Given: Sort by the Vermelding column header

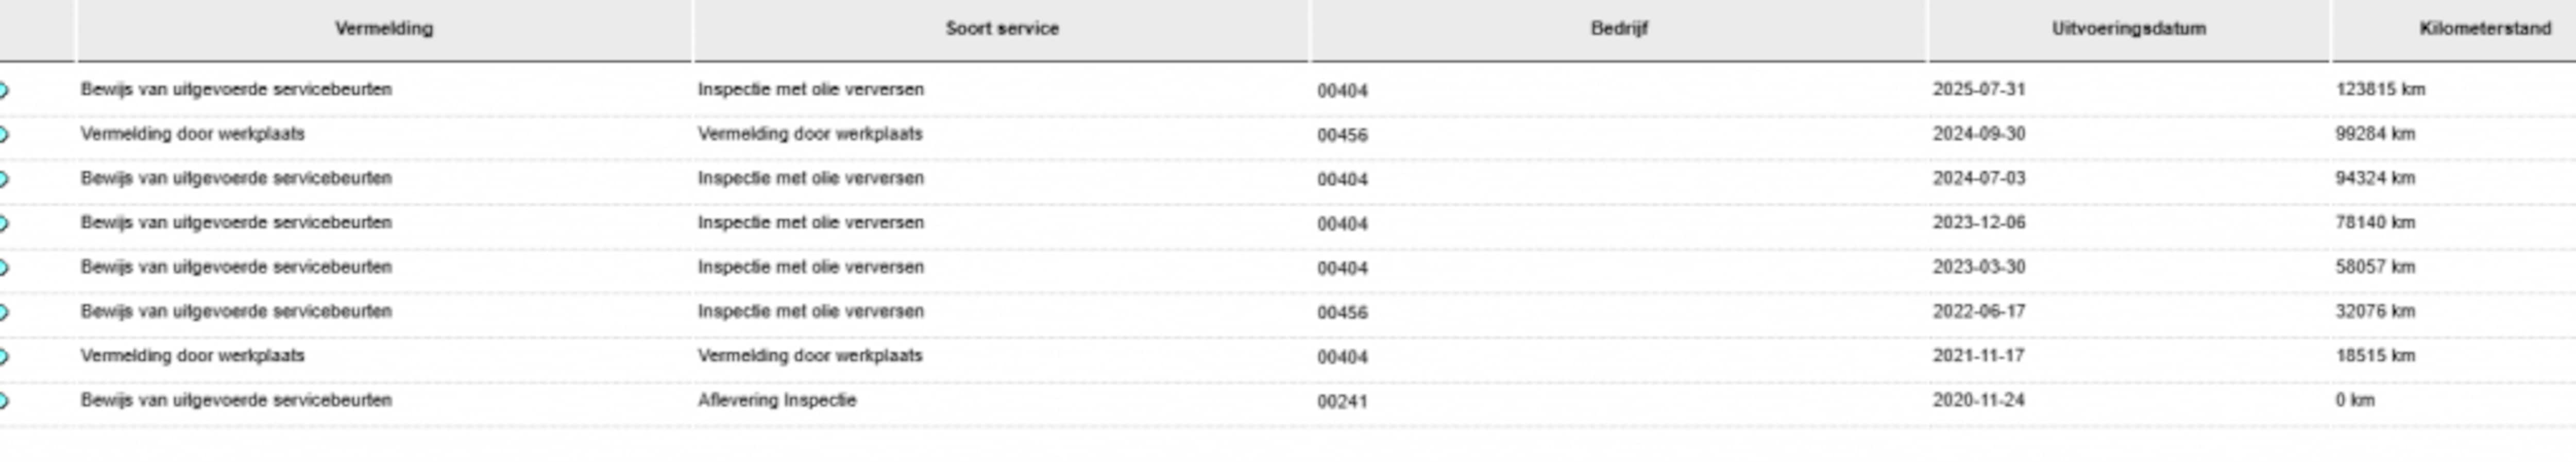Looking at the screenshot, I should [384, 29].
